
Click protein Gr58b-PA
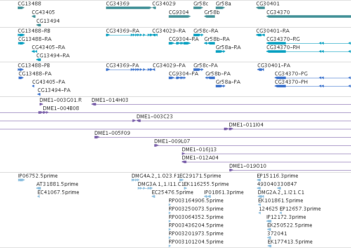(x=218, y=74)
